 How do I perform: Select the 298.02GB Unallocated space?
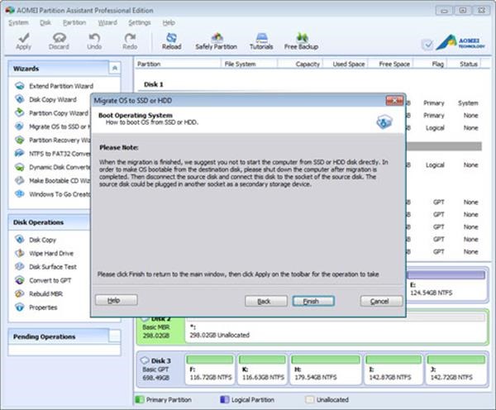pos(336,329)
